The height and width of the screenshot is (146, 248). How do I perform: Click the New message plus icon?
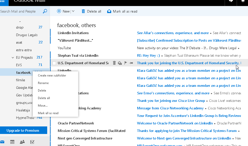[59, 11]
